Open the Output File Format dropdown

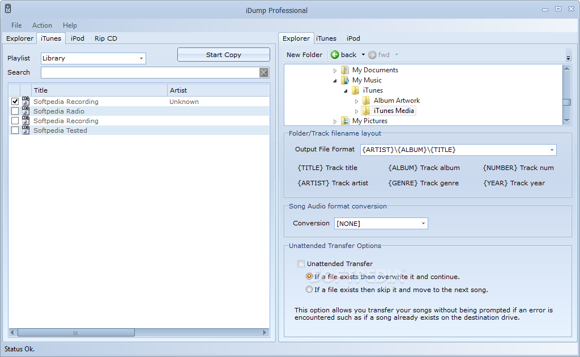(552, 150)
